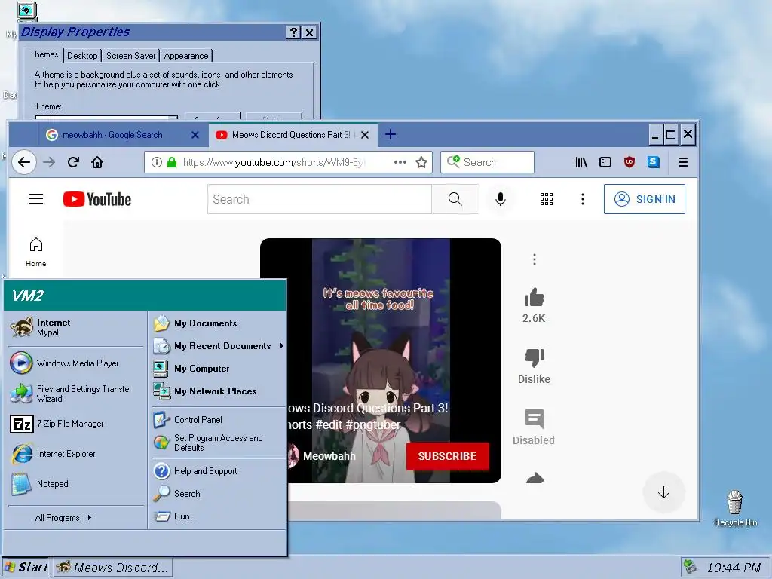Dislike the short with thumbs down

coord(535,358)
